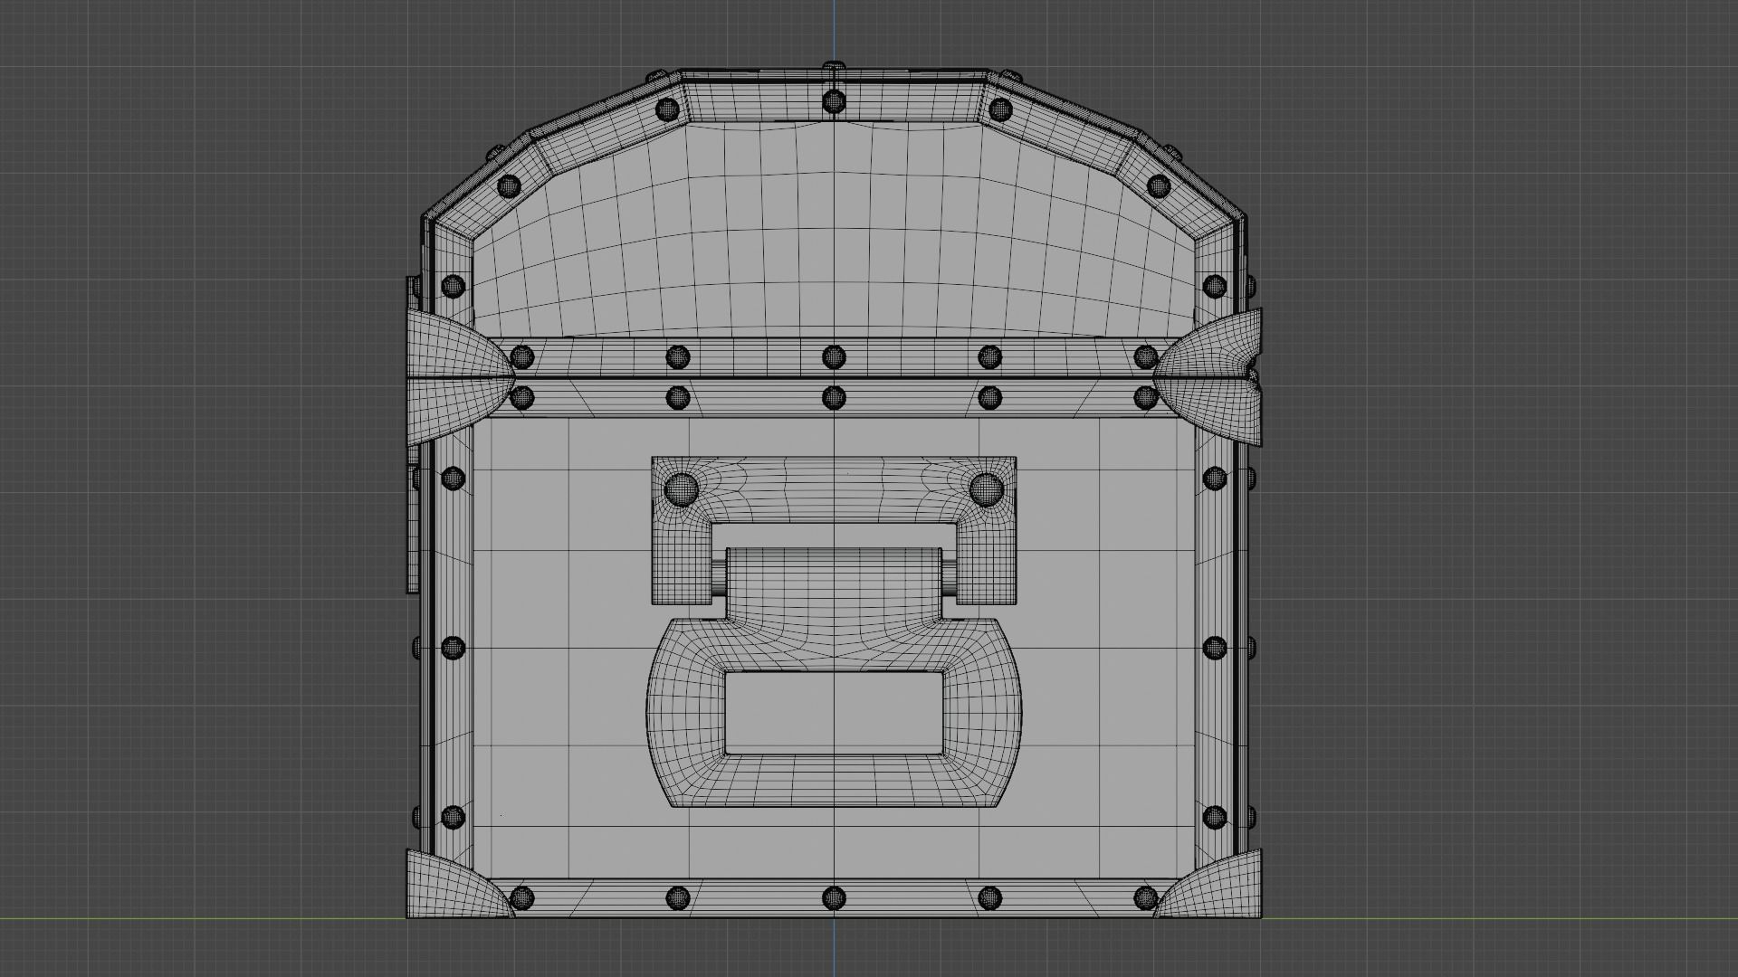Viewport: 1738px width, 977px height.
Task: Select the bottom-right corner bracket of the chest
Action: click(x=1208, y=885)
